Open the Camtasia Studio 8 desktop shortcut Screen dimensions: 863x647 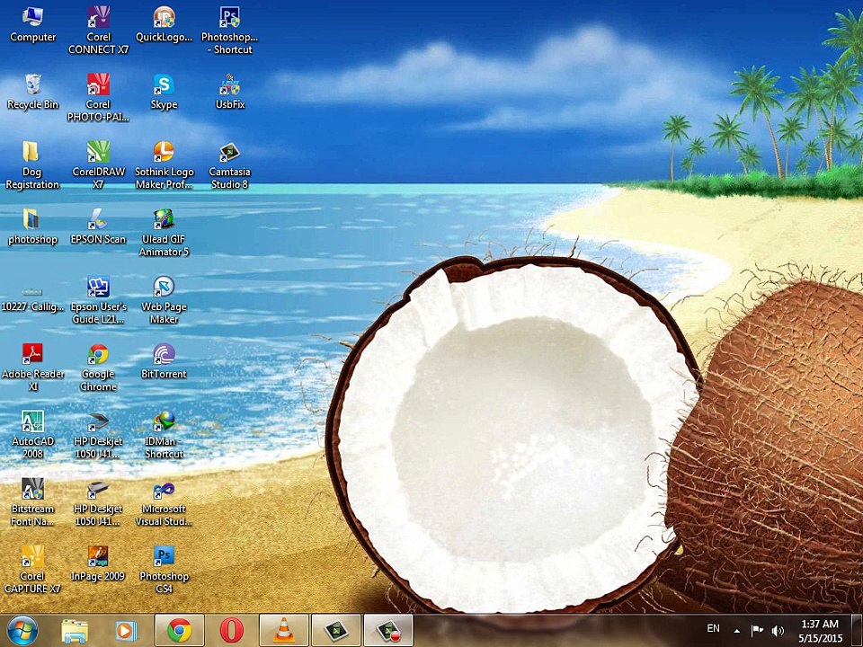click(x=229, y=154)
